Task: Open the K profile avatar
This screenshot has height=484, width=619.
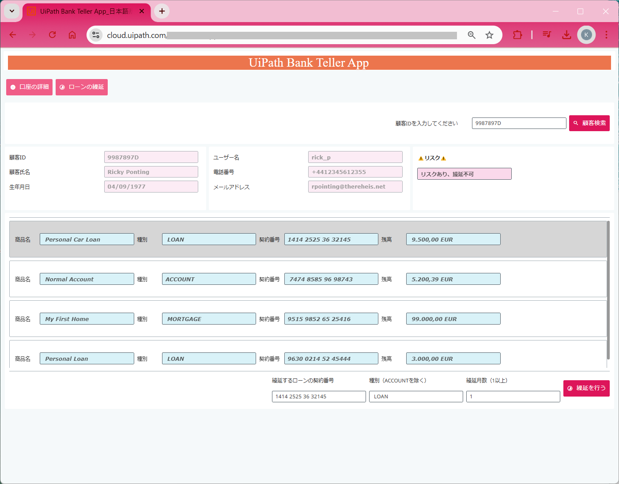Action: 586,35
